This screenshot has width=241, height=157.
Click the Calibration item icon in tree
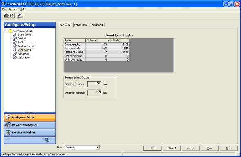pyautogui.click(x=15, y=57)
